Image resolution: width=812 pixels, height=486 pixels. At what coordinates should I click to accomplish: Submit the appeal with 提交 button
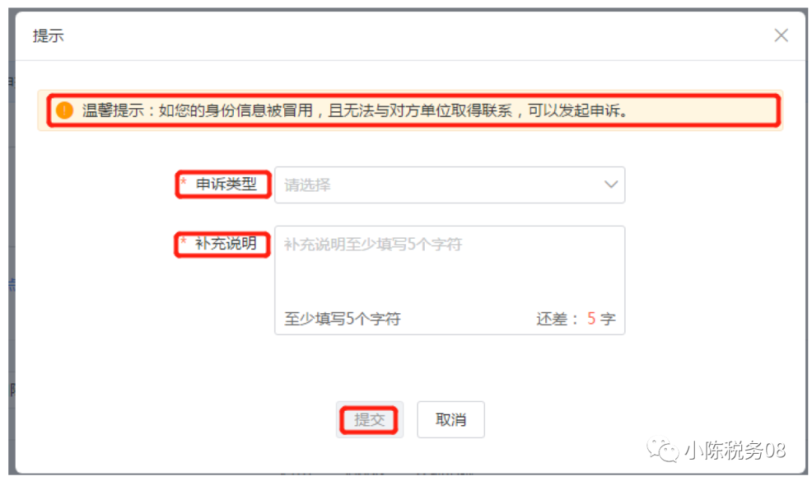[x=369, y=420]
